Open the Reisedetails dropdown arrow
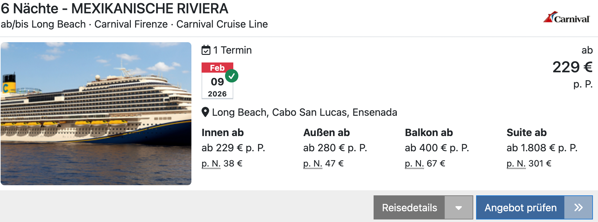598x222 pixels. pos(458,208)
